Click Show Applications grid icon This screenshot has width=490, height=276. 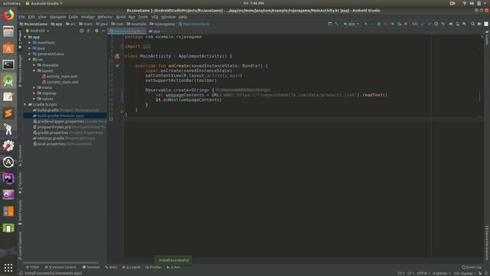(x=8, y=268)
